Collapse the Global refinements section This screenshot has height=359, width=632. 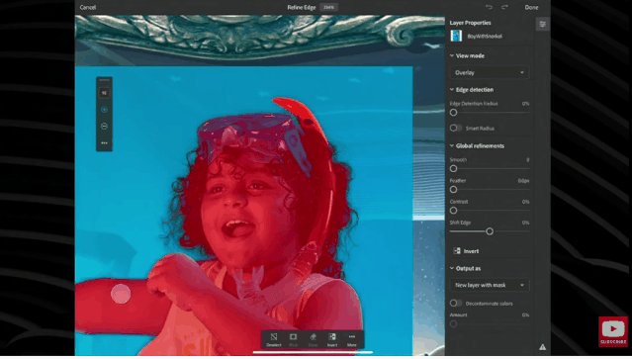pyautogui.click(x=452, y=145)
